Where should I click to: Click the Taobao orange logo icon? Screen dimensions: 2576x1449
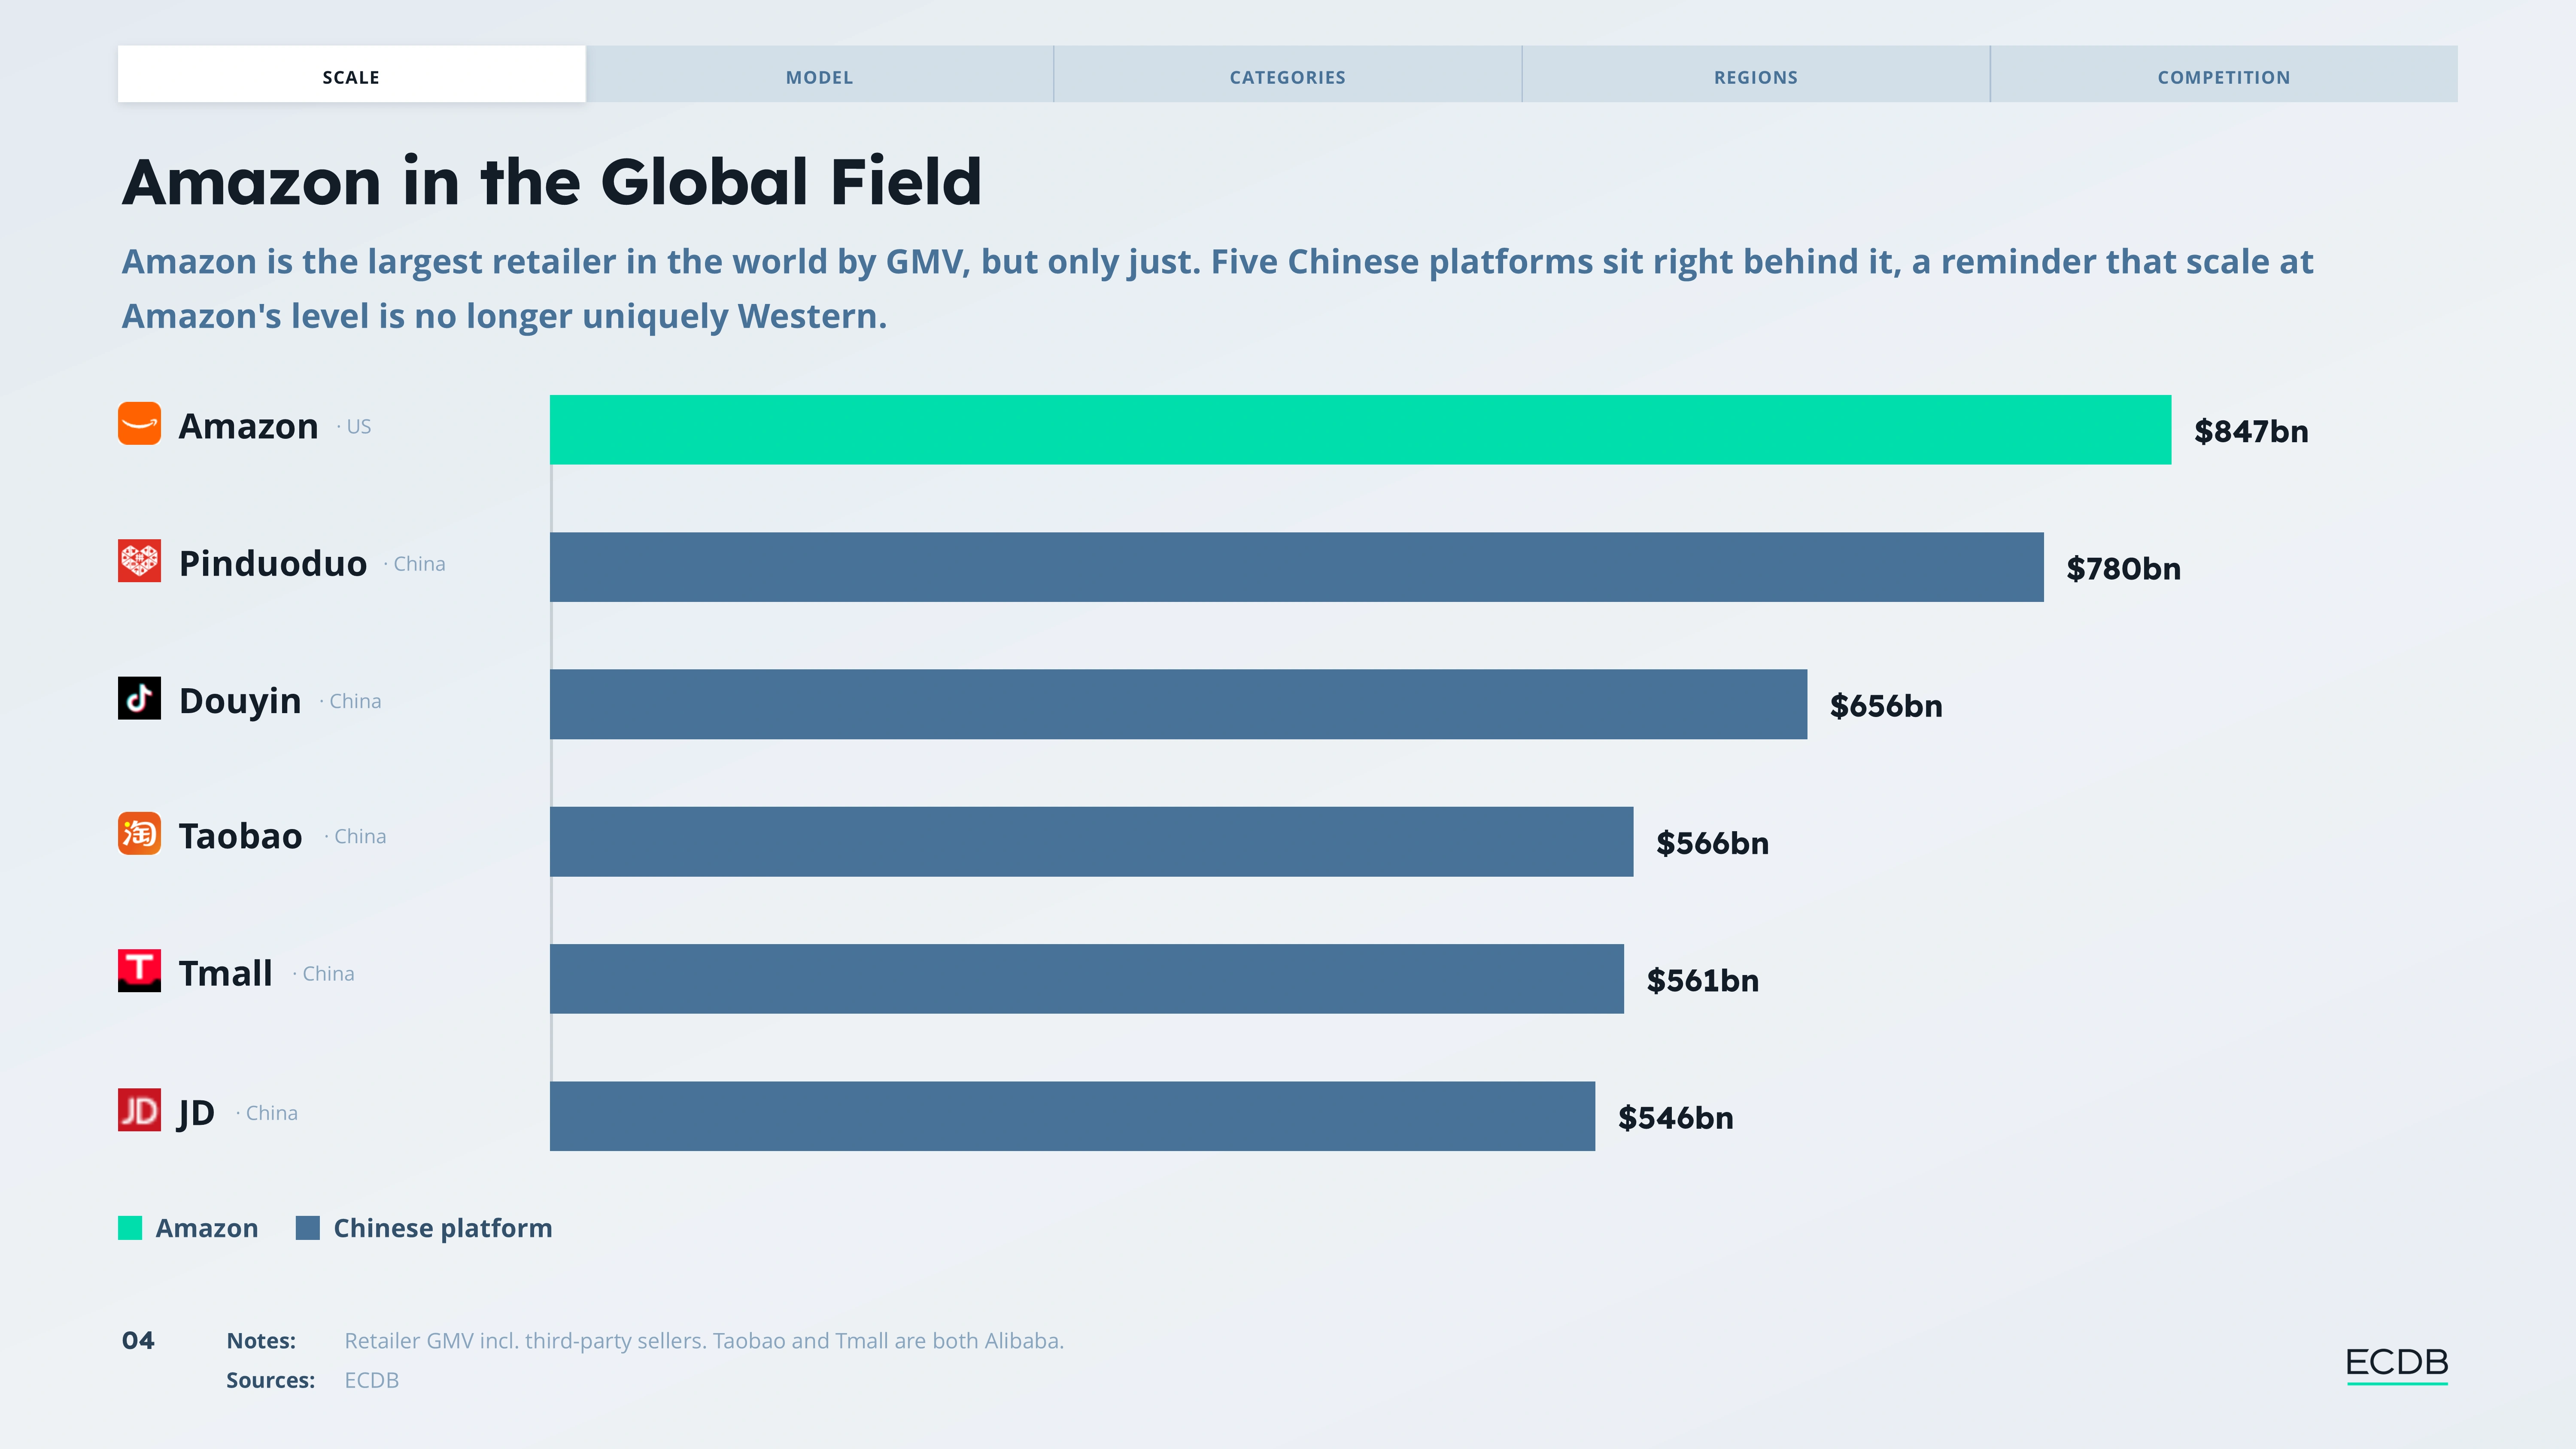(x=139, y=833)
